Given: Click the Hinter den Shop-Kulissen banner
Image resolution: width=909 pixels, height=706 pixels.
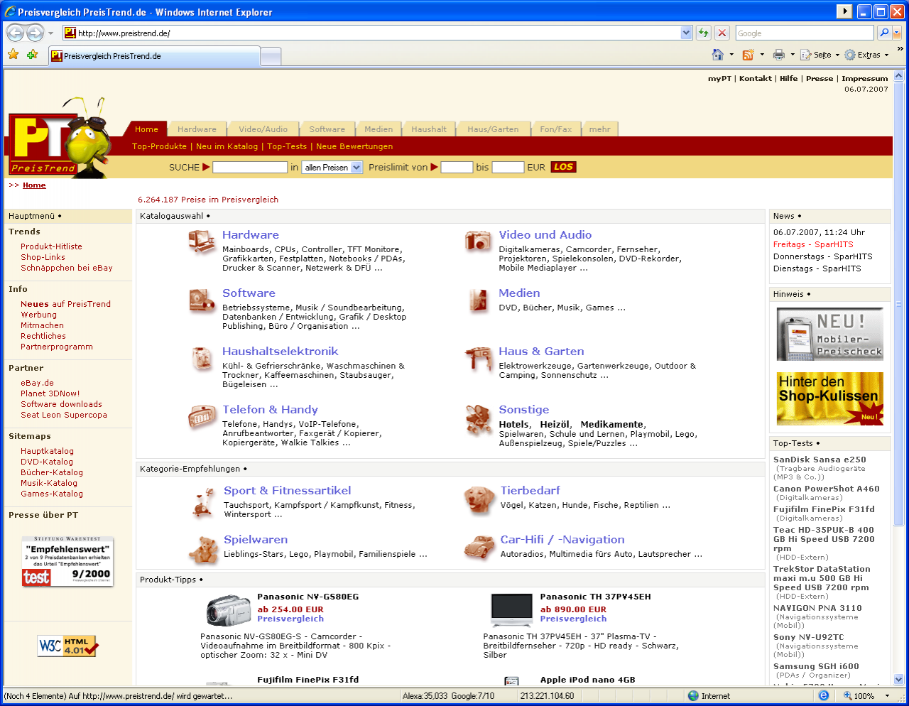Looking at the screenshot, I should (x=829, y=398).
